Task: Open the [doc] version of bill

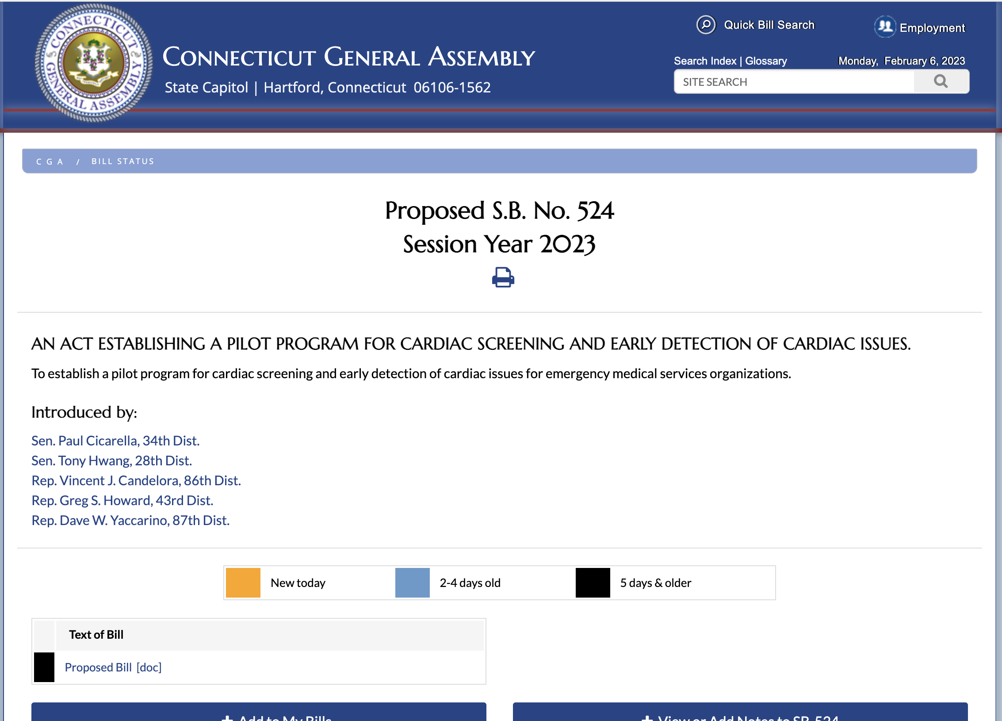Action: 149,667
